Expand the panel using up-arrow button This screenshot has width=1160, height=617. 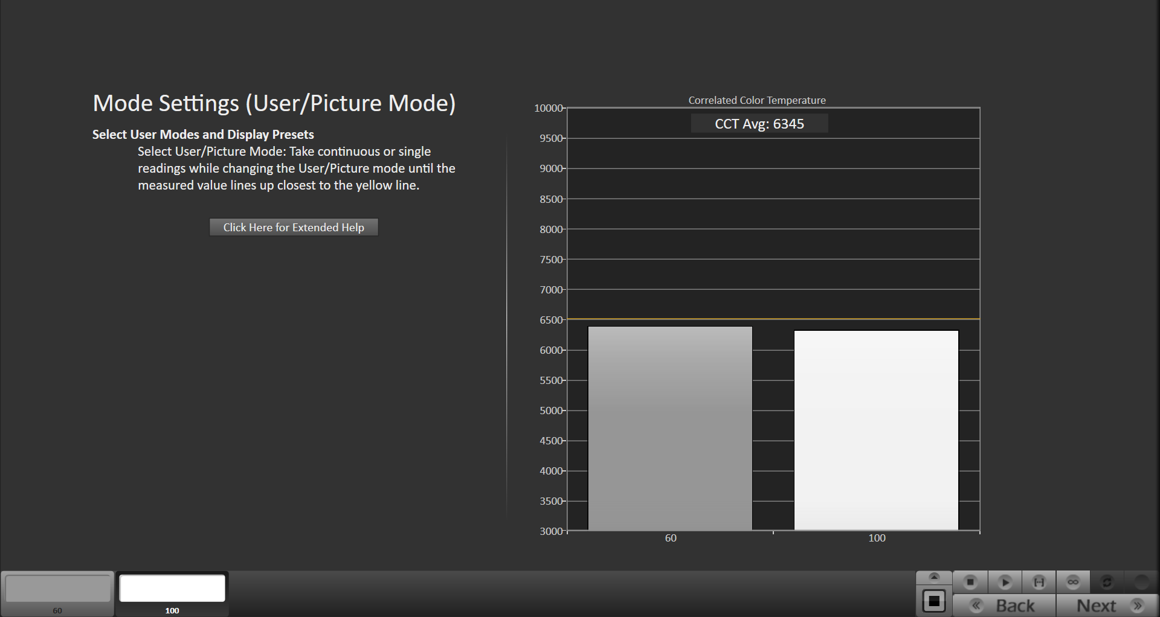click(x=934, y=577)
